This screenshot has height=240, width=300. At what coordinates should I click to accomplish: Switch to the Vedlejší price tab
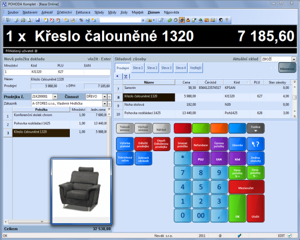pyautogui.click(x=195, y=68)
